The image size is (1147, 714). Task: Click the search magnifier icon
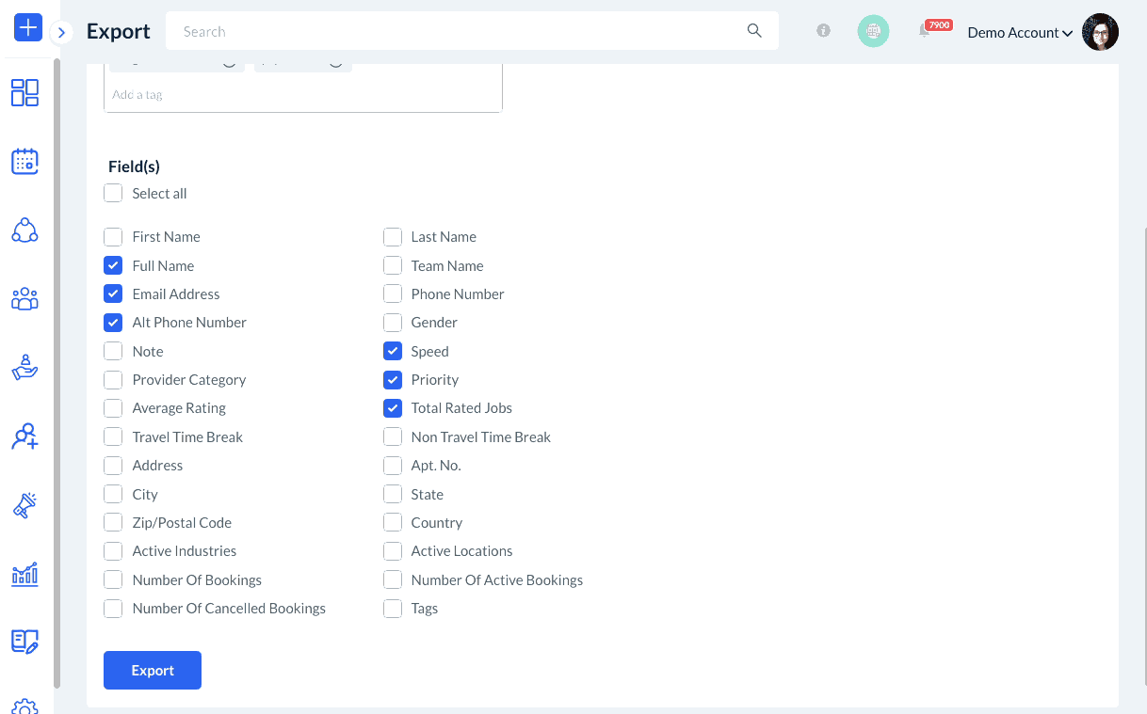(x=754, y=31)
